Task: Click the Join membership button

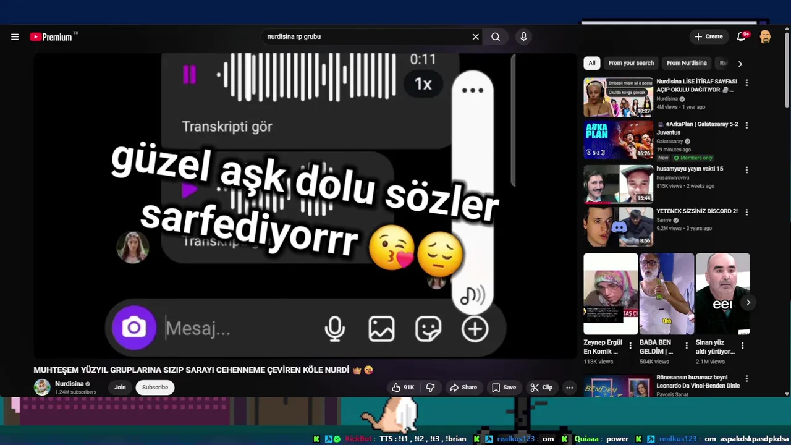Action: point(120,388)
